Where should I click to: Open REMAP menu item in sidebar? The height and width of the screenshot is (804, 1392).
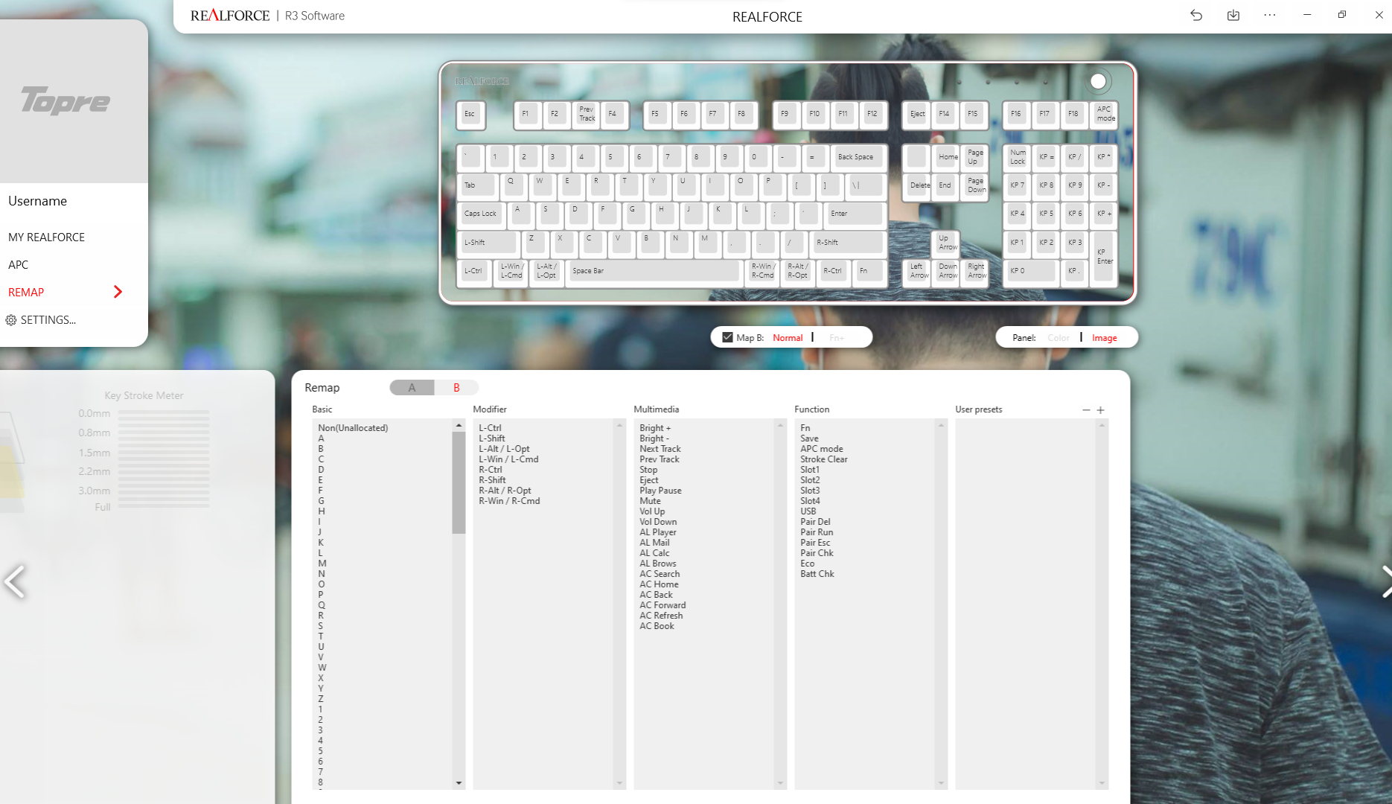[26, 293]
